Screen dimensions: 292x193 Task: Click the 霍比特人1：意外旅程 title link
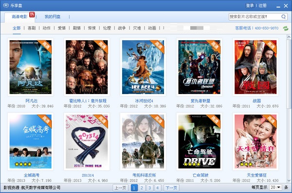88,101
